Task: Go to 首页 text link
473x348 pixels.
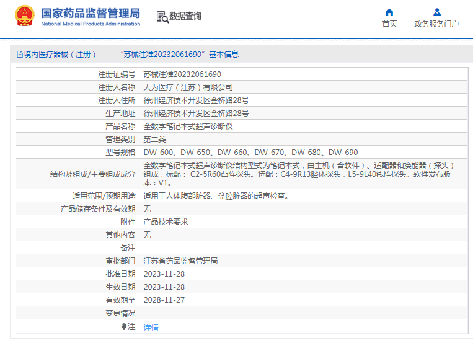Action: tap(389, 24)
